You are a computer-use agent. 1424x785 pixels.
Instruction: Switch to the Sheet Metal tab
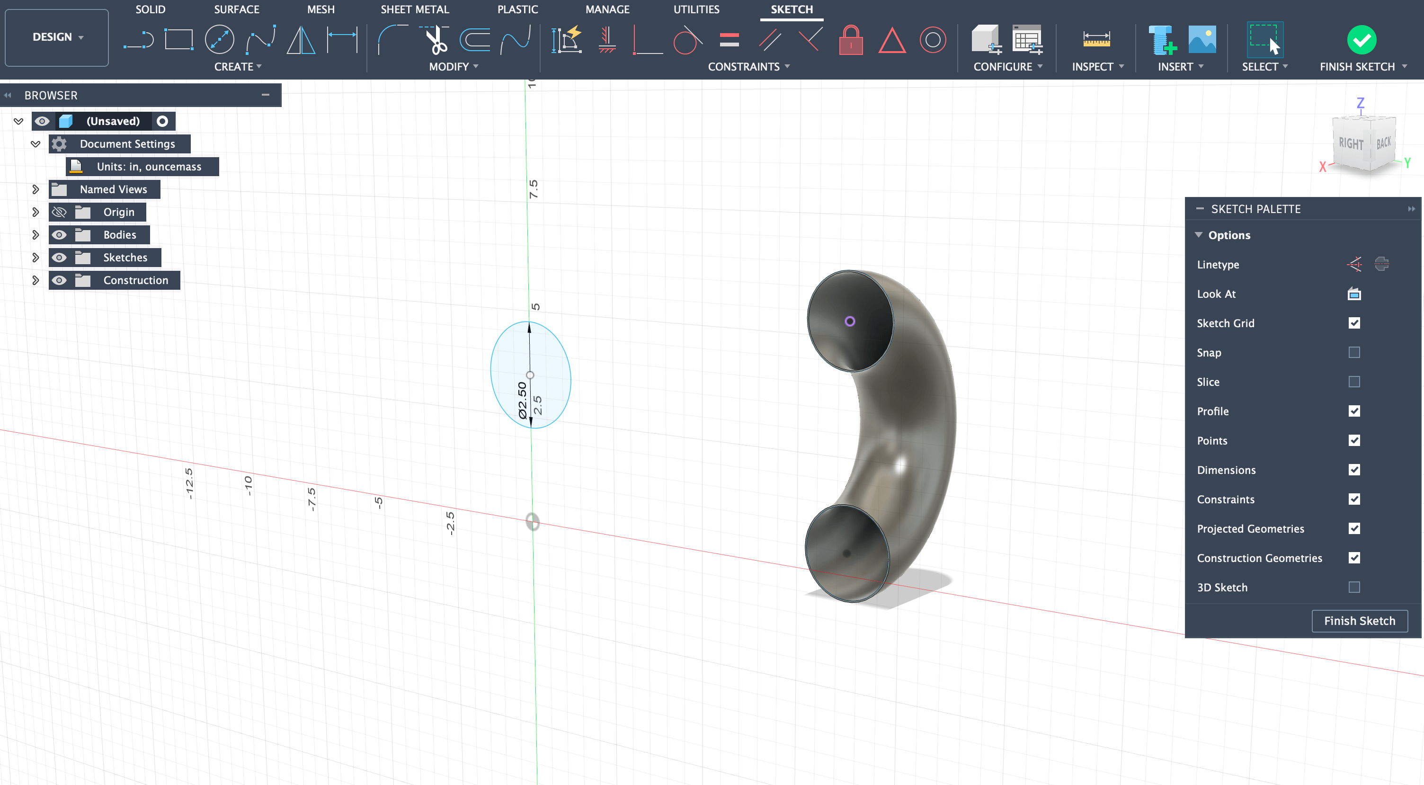[x=415, y=9]
